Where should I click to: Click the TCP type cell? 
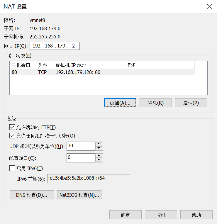[x=43, y=72]
